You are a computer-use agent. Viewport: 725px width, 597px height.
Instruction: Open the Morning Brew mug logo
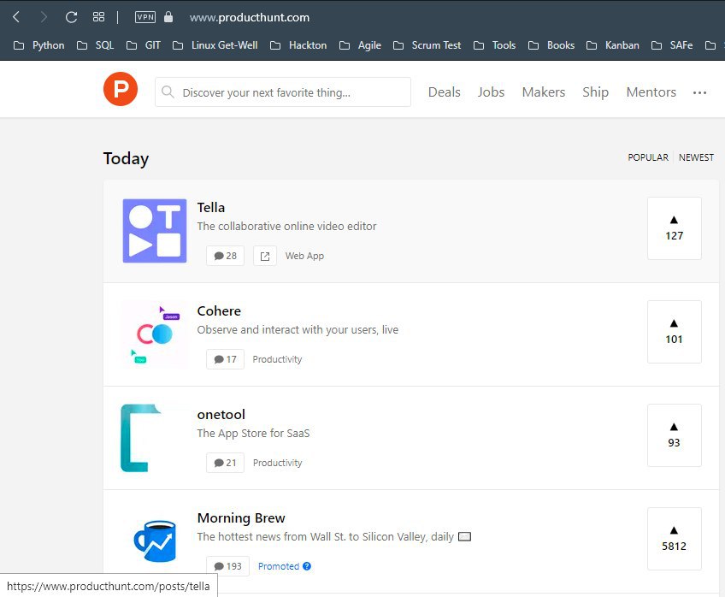point(155,541)
